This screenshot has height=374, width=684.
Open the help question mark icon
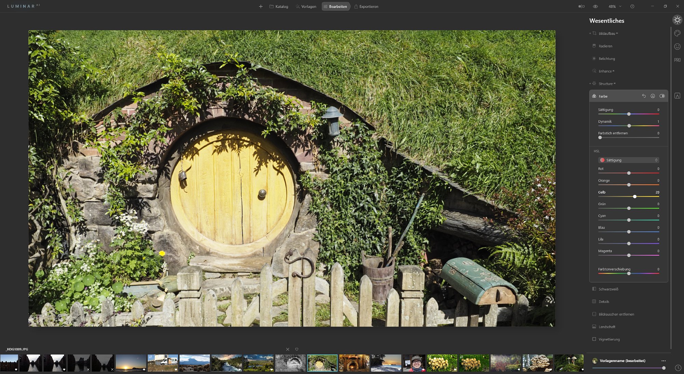(x=632, y=6)
